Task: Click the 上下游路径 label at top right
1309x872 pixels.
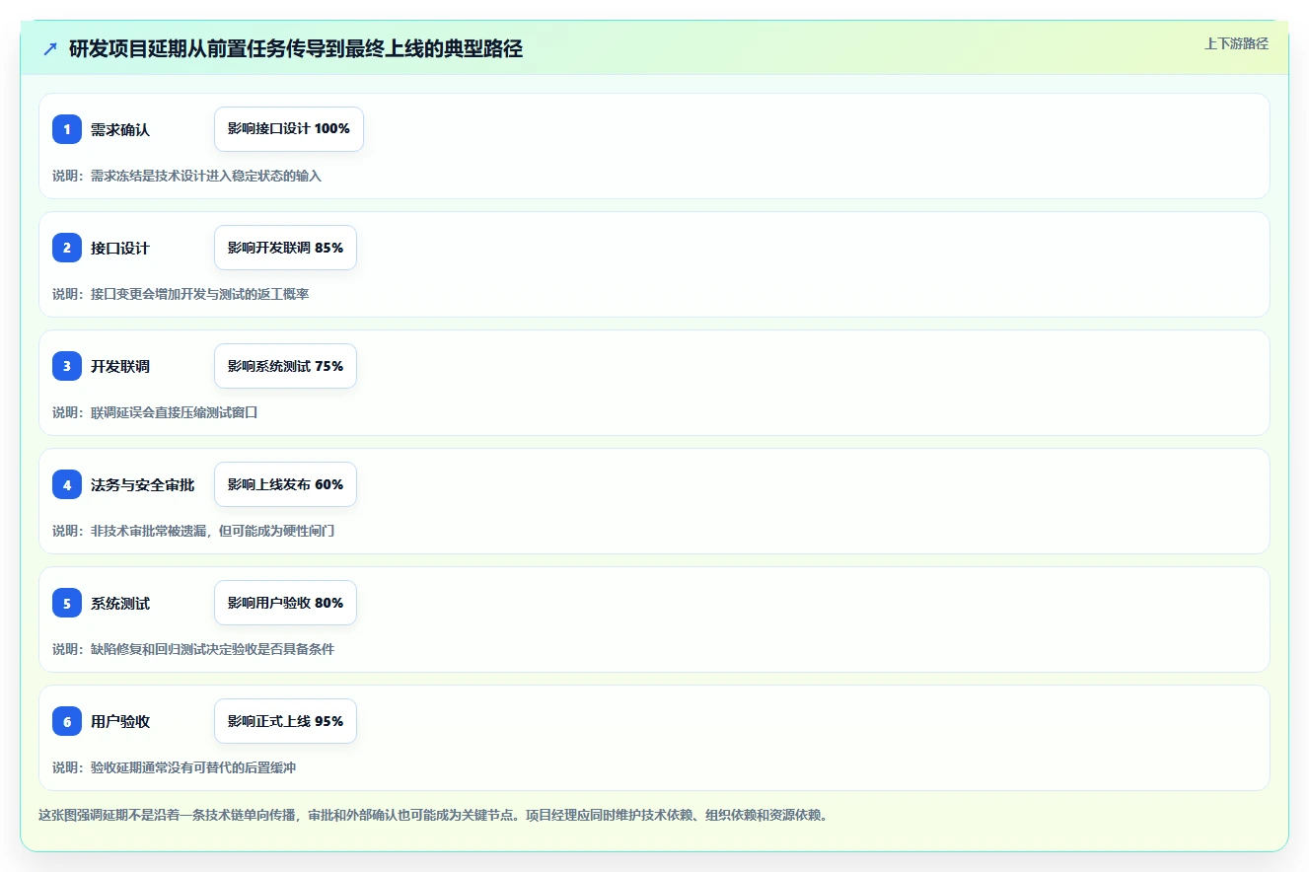Action: (x=1236, y=43)
